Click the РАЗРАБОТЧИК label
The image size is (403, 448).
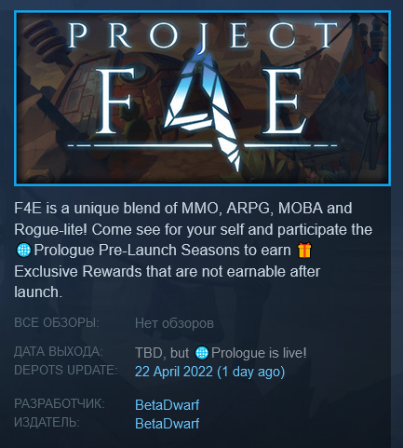pyautogui.click(x=60, y=403)
